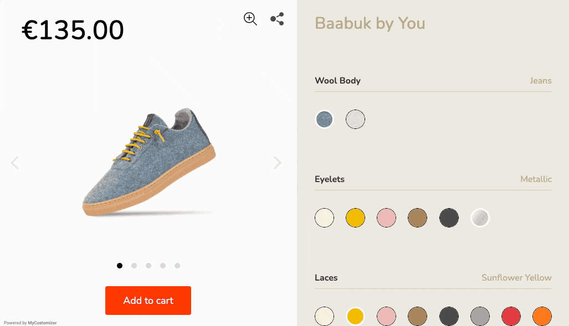Pick the cream eyelets color
Viewport: 569px width, 326px height.
pyautogui.click(x=324, y=218)
